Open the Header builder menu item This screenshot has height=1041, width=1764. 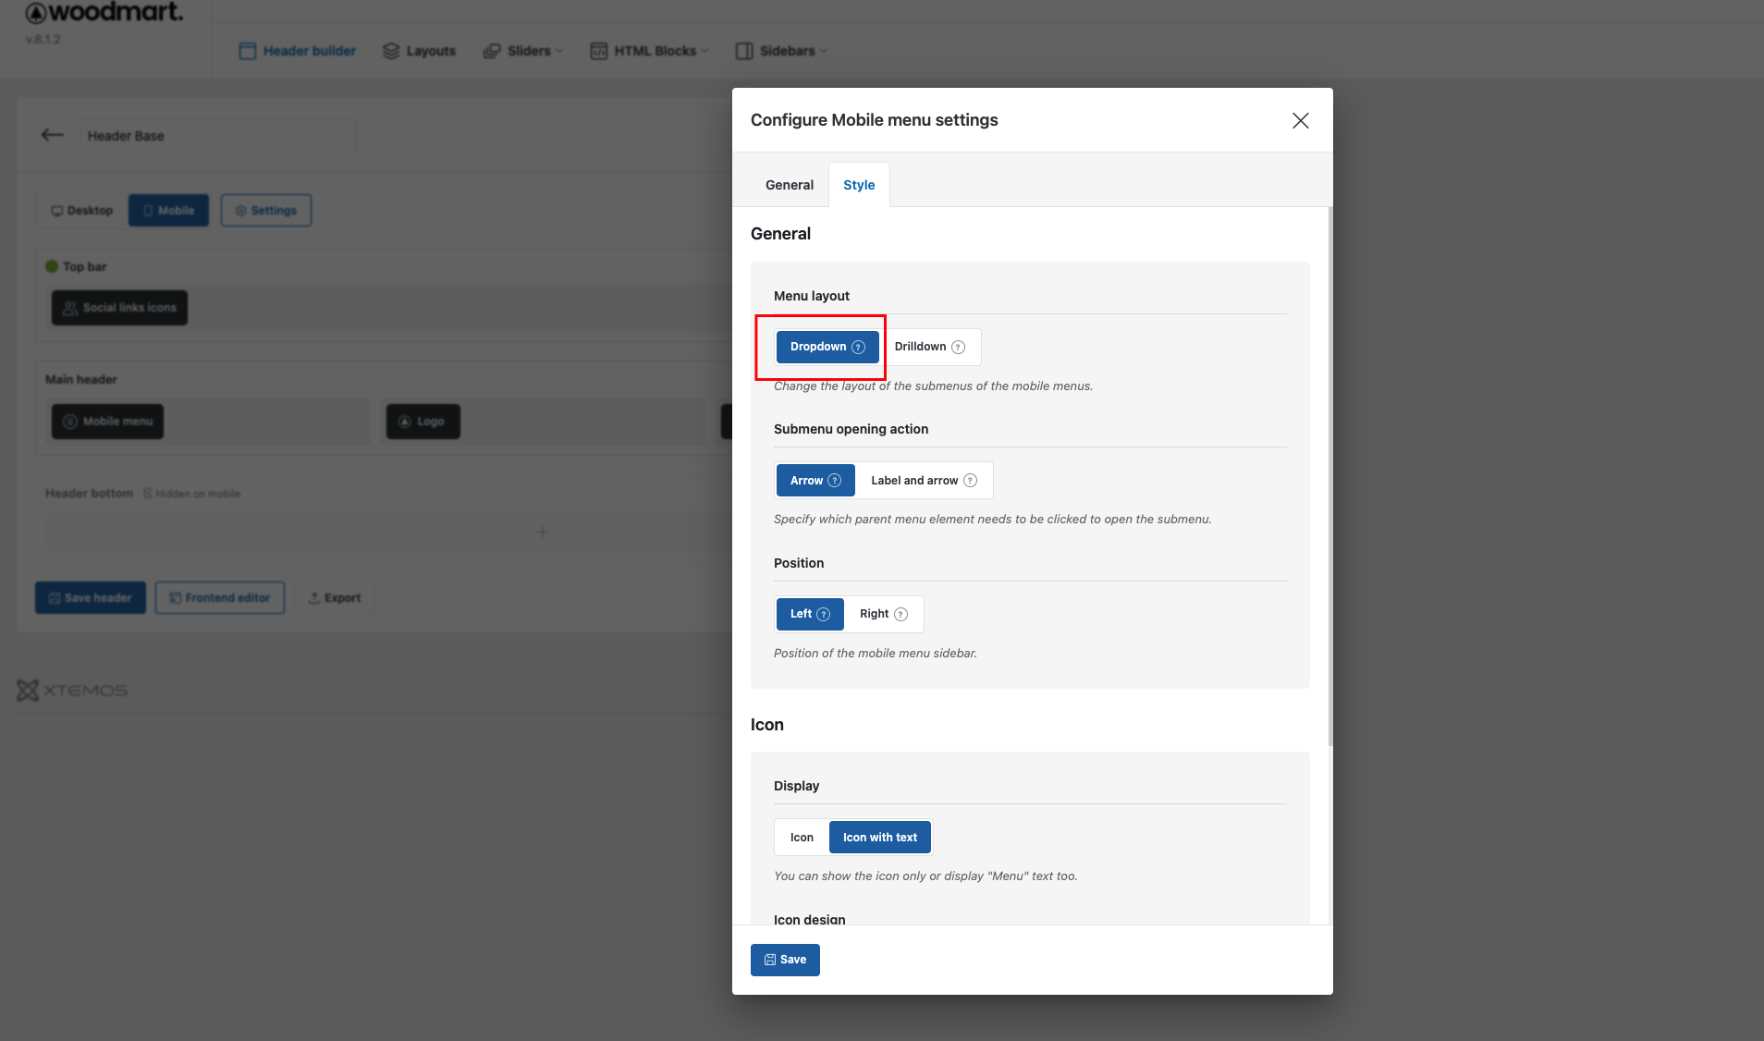tap(298, 51)
